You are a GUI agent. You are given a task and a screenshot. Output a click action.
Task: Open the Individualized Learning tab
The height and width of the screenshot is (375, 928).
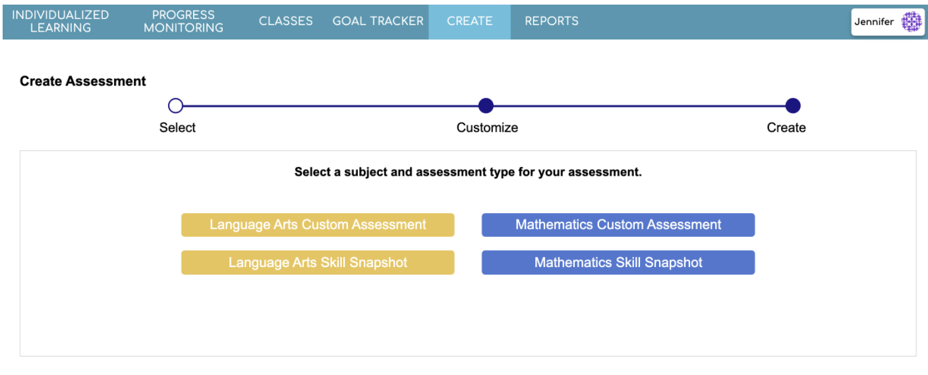(x=61, y=21)
